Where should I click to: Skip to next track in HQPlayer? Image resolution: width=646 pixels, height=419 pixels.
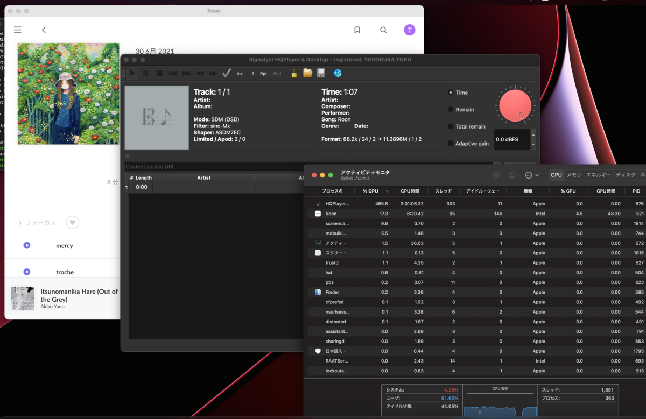tap(186, 73)
